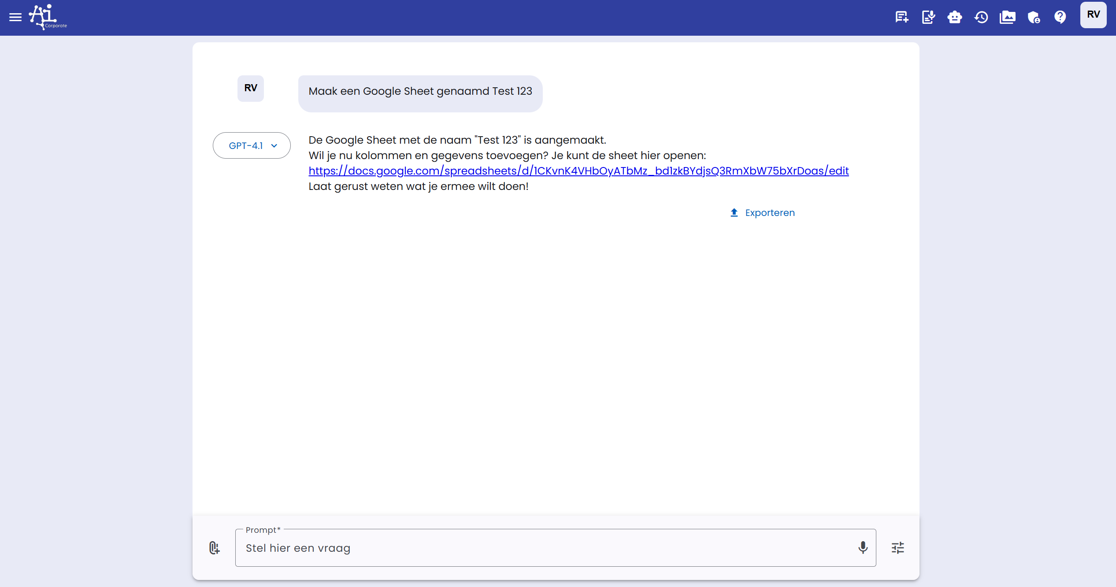The image size is (1116, 587).
Task: Open the help question mark icon
Action: click(x=1060, y=17)
